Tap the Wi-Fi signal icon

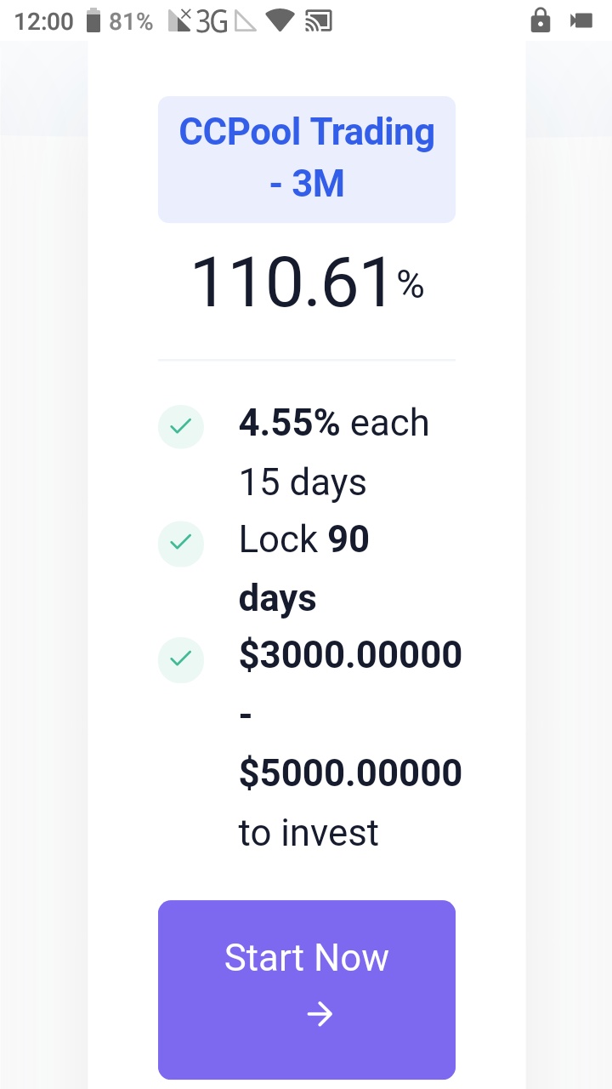(x=279, y=20)
